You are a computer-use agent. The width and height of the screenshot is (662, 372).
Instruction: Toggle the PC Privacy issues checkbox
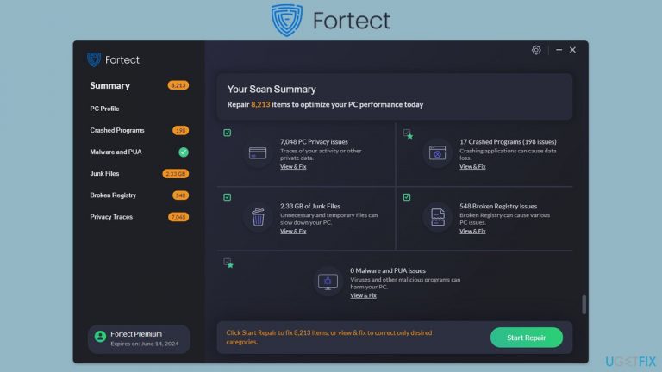click(228, 133)
